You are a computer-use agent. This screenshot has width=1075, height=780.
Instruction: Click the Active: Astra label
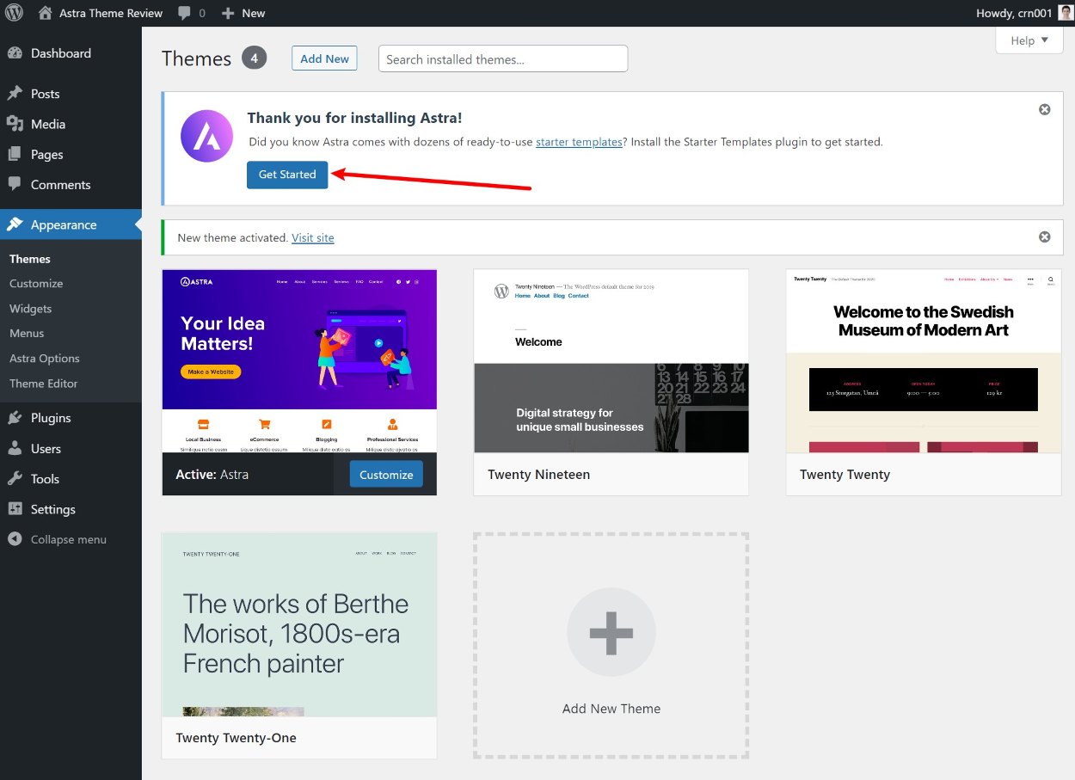point(212,475)
